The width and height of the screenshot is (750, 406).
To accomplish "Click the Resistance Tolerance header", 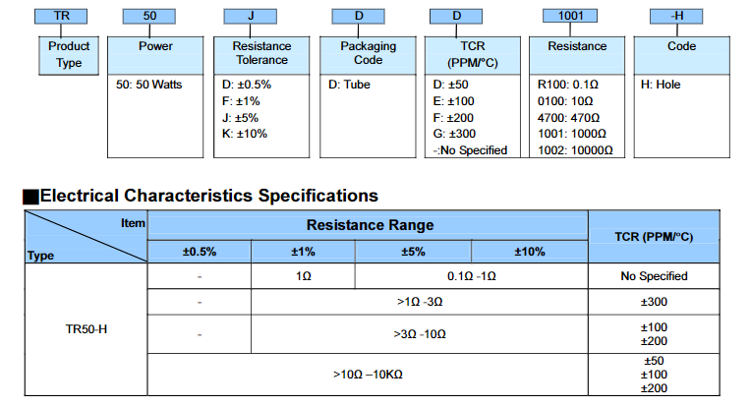I will click(x=260, y=53).
